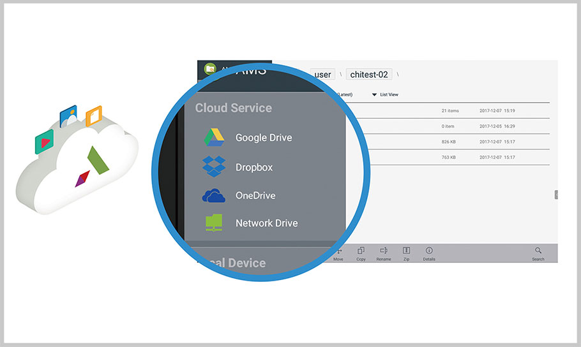Select the Cloud Service section header
This screenshot has height=347, width=581.
coord(233,108)
